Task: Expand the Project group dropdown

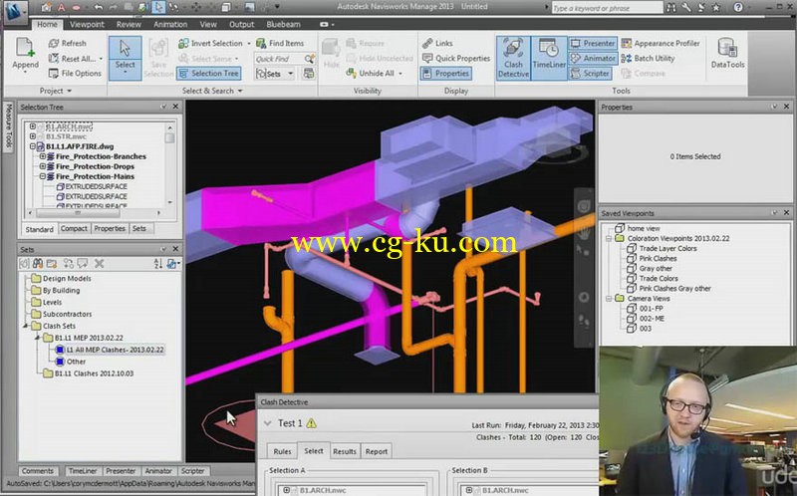Action: click(56, 91)
